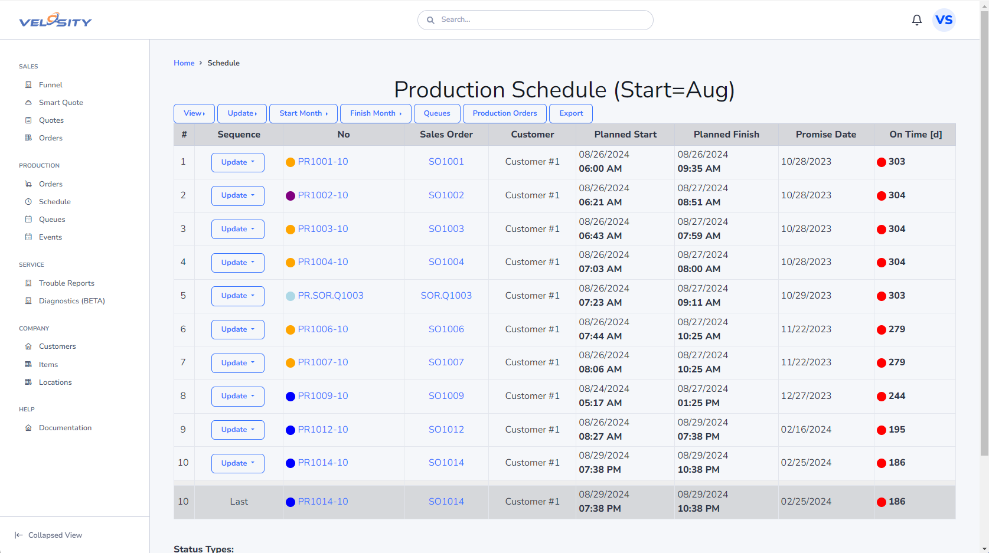Viewport: 989px width, 553px height.
Task: Click the purple status dot for PR1002-10
Action: 291,196
